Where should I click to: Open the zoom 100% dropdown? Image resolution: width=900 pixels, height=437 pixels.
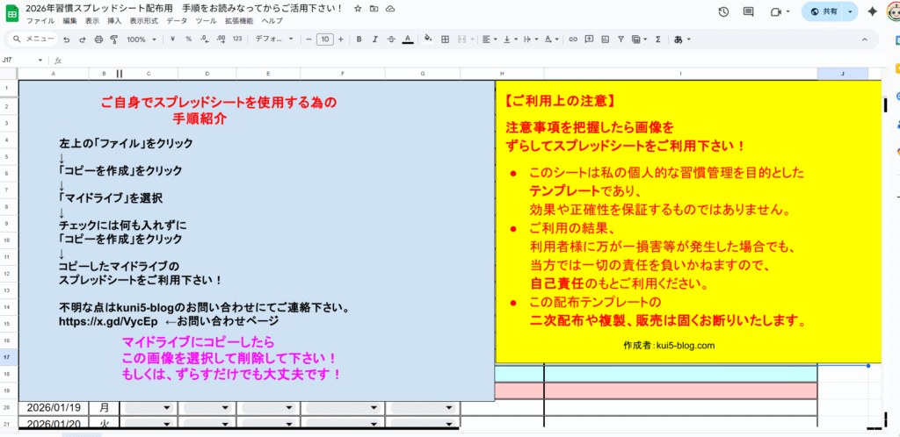click(142, 39)
